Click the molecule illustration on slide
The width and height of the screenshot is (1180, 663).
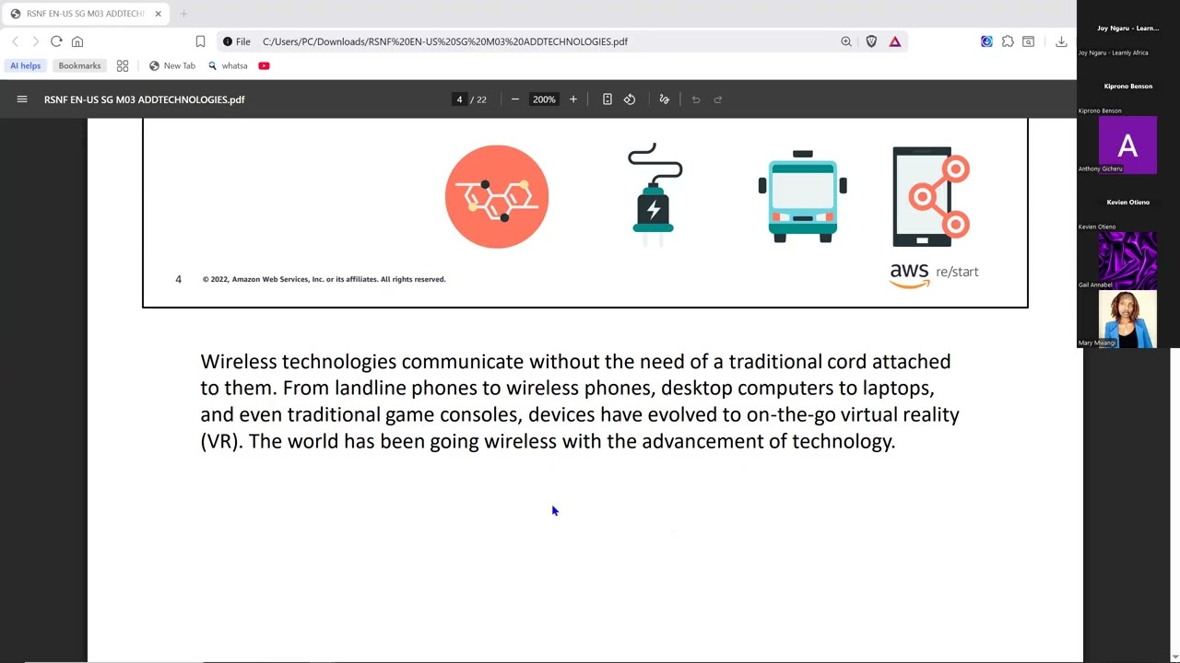(497, 196)
